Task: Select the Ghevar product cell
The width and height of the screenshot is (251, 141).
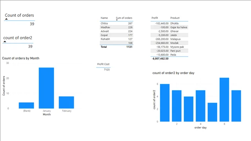Action: coord(174,31)
